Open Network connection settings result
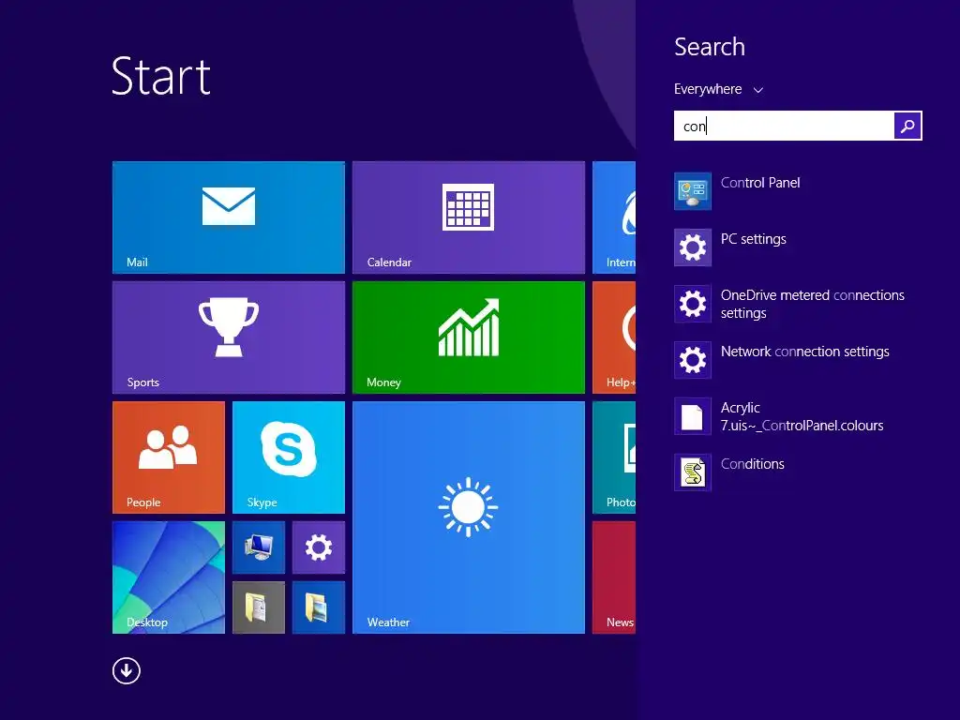The image size is (960, 720). pos(804,352)
